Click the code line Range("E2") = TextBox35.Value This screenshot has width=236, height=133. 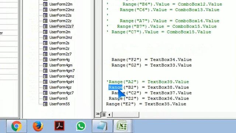coord(146,104)
